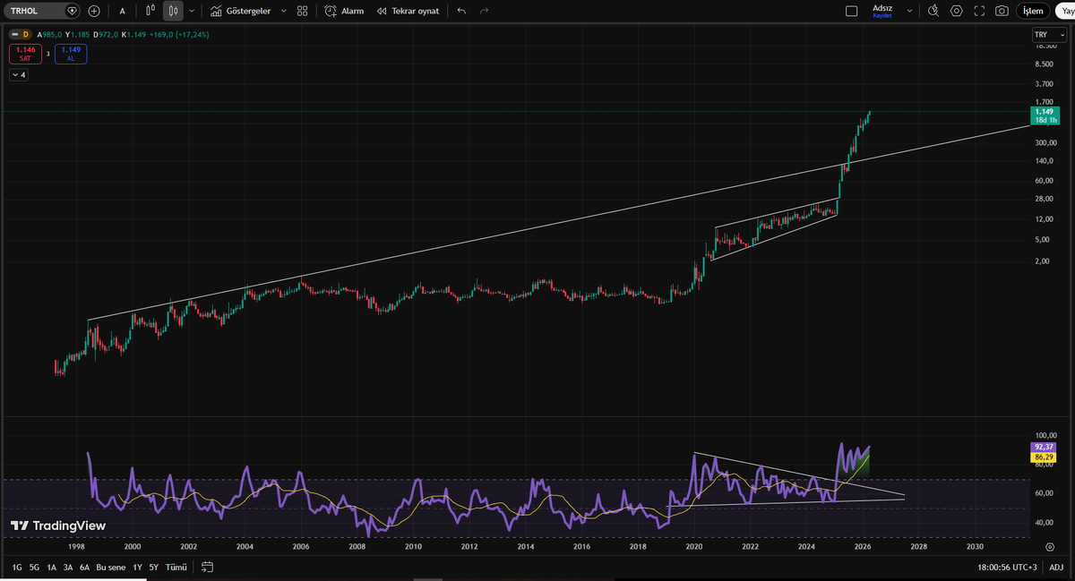Select the bar chart style icon

click(x=150, y=11)
